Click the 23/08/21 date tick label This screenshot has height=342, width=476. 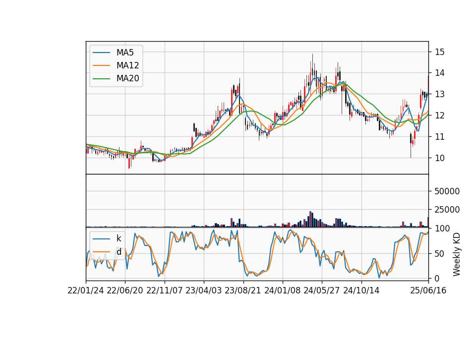(243, 291)
